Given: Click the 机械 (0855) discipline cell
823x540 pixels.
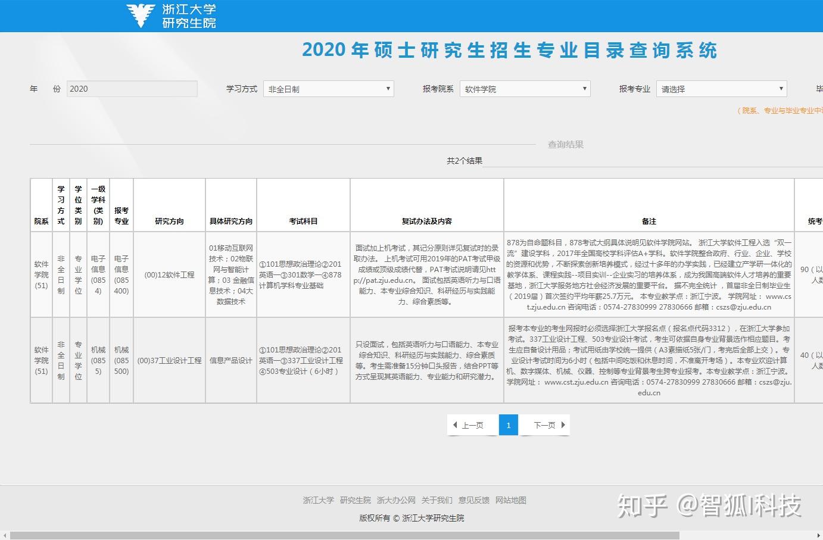Looking at the screenshot, I should coord(98,360).
